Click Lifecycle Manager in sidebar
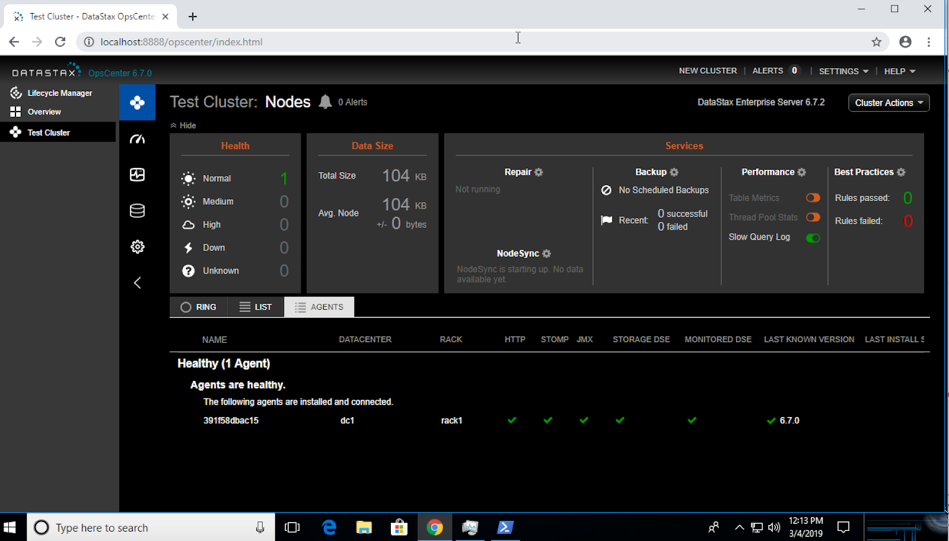Screen dimensions: 949x541 60,93
